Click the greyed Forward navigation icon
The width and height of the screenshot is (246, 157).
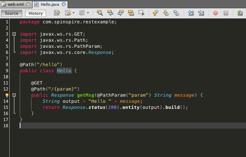[x=82, y=13]
